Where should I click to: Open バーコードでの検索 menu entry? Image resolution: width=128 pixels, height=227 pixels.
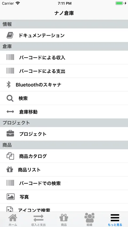(64, 183)
